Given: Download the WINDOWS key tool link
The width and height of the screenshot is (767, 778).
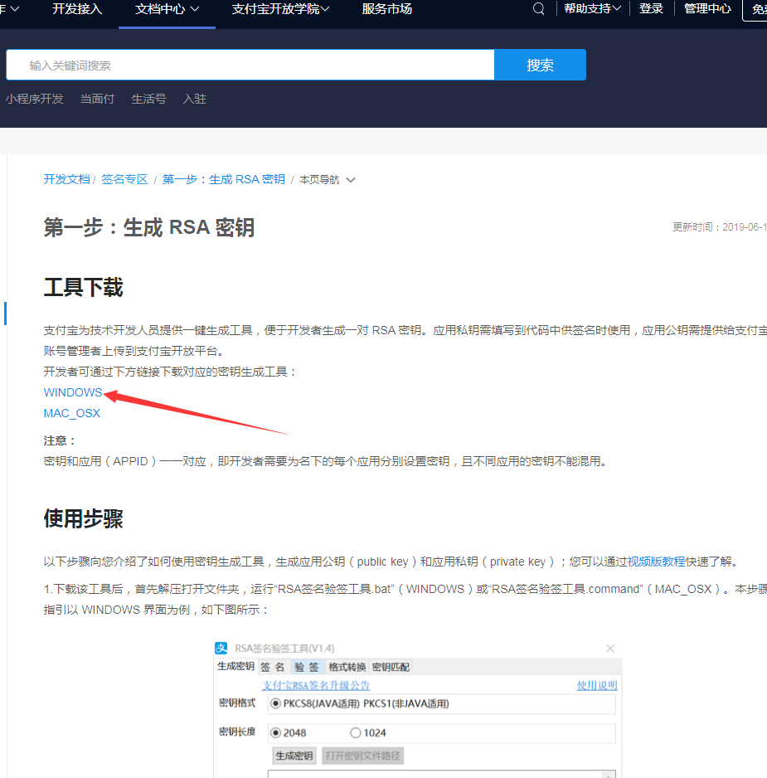Looking at the screenshot, I should (73, 392).
